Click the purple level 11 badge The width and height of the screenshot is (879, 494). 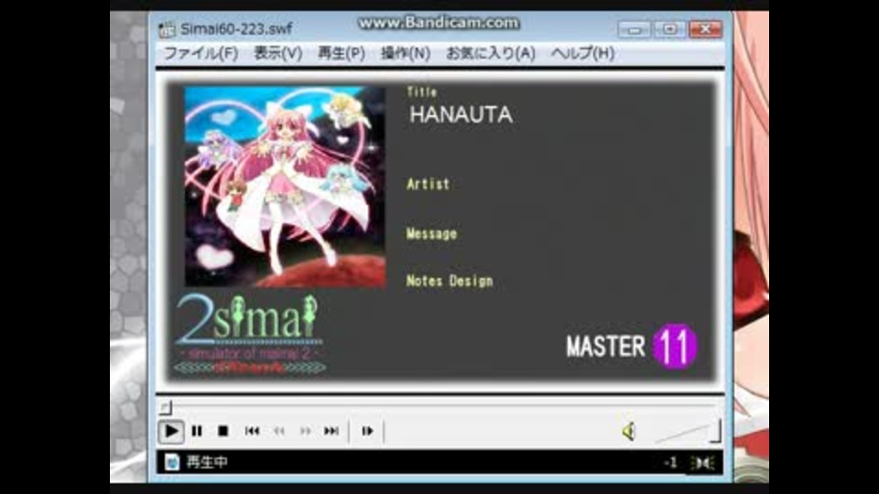coord(675,346)
